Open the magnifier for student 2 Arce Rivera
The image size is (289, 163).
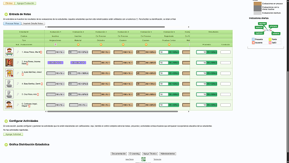[x=18, y=62]
